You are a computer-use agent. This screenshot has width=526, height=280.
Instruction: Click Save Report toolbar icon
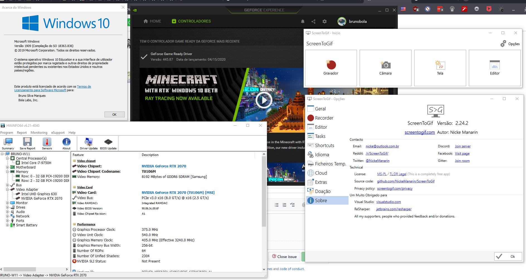pyautogui.click(x=27, y=143)
